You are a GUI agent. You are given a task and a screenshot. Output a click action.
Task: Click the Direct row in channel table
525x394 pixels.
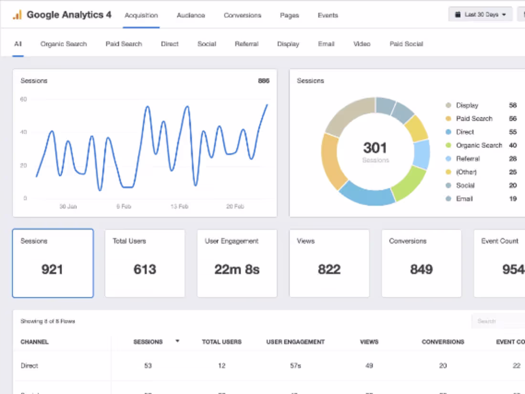269,365
